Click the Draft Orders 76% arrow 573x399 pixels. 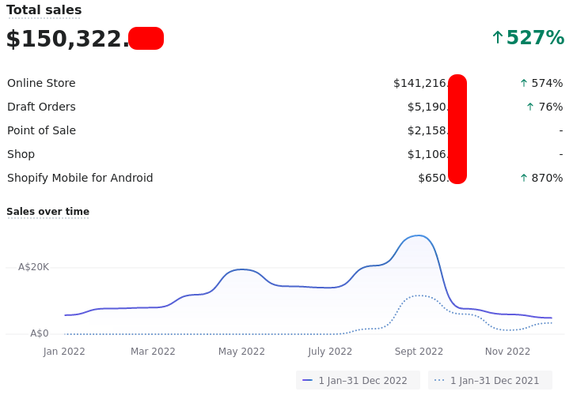coord(530,107)
